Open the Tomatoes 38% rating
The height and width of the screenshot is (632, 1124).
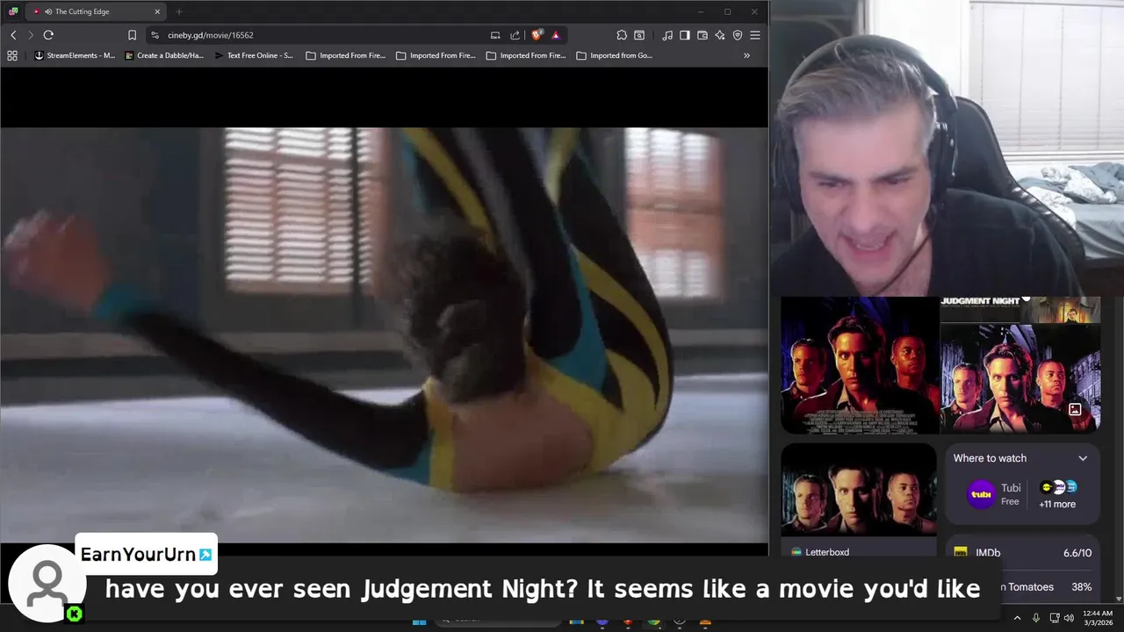1046,587
